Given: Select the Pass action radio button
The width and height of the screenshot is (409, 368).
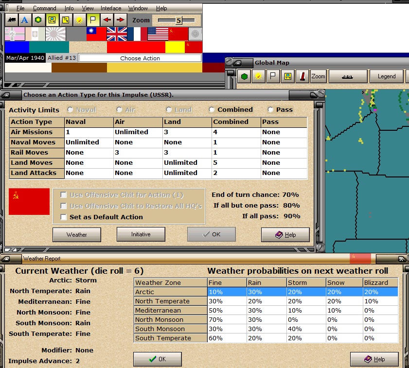Looking at the screenshot, I should click(270, 110).
